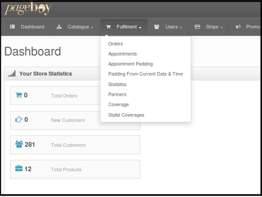The height and width of the screenshot is (197, 262).
Task: Select Orders from the Fulfilment menu
Action: pyautogui.click(x=115, y=44)
